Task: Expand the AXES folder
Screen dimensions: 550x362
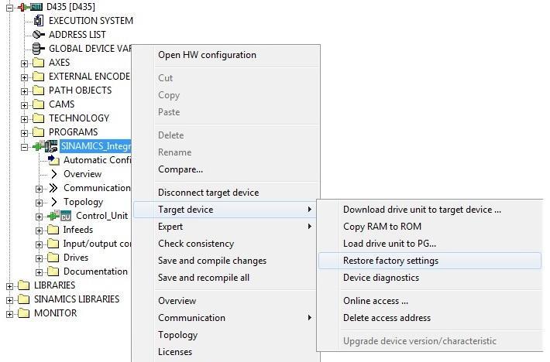Action: 24,63
